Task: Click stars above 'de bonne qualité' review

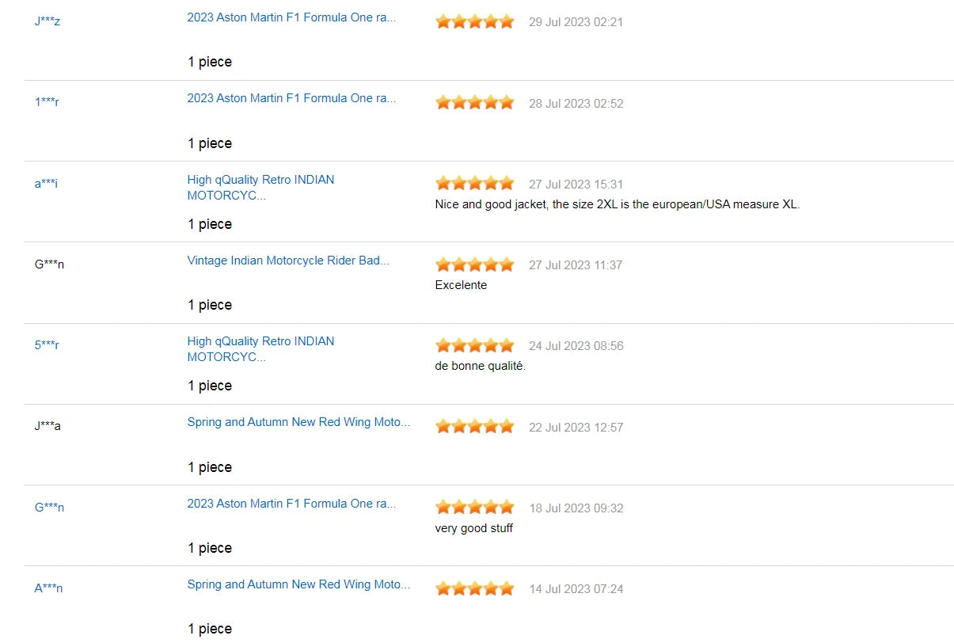Action: pos(474,345)
